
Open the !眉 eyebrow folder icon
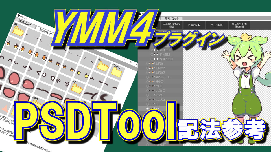pyautogui.click(x=18, y=31)
